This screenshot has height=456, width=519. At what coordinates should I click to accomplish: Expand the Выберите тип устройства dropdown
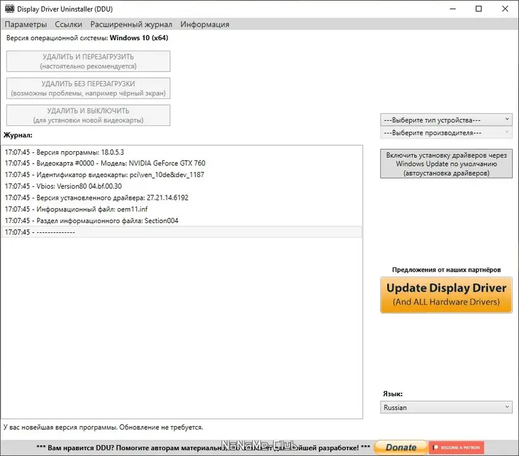point(446,120)
